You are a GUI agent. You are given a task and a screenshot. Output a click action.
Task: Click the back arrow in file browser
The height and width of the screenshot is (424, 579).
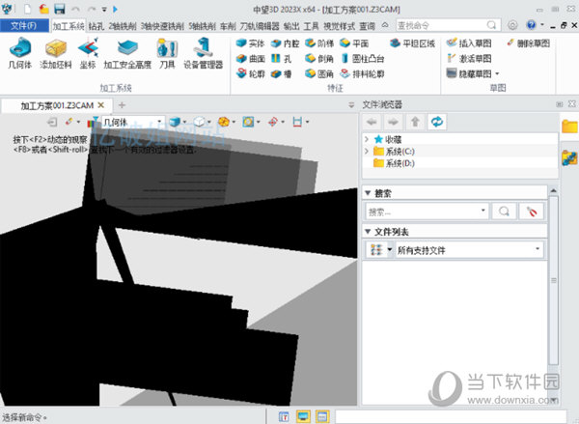pos(372,122)
